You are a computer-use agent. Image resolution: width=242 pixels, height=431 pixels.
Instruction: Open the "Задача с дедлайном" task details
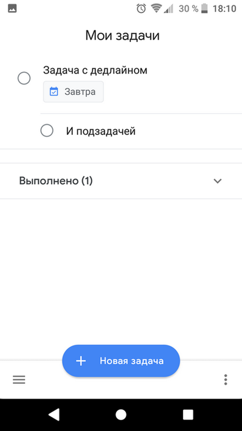pyautogui.click(x=95, y=70)
